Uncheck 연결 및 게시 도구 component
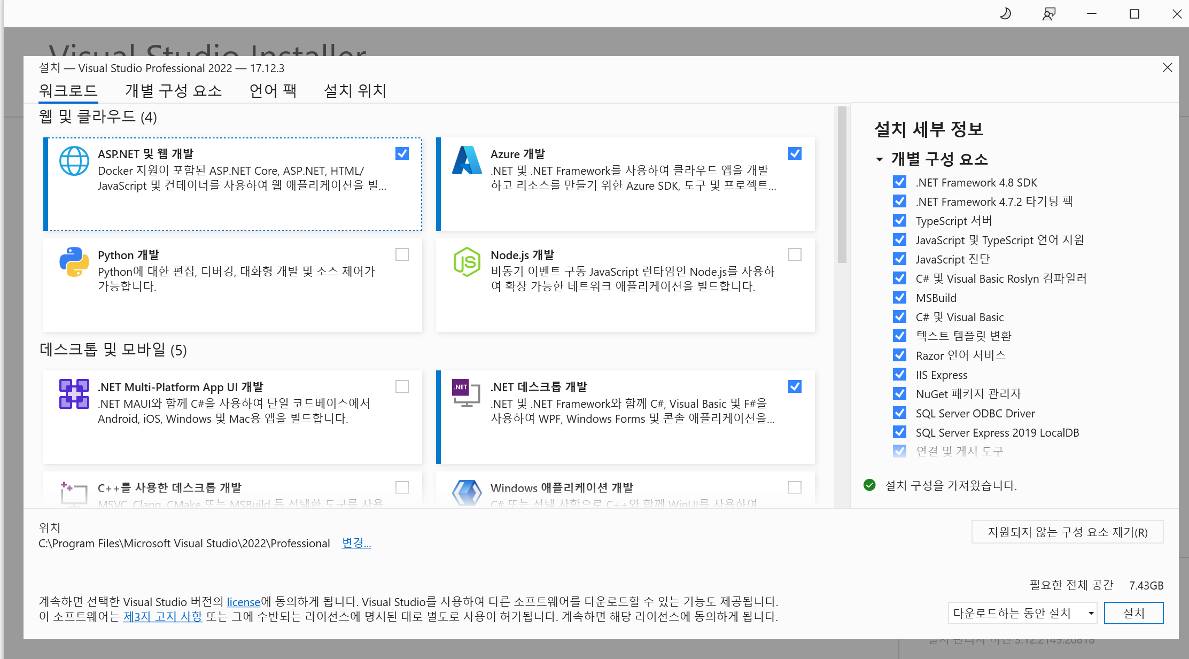Image resolution: width=1189 pixels, height=659 pixels. pos(899,452)
